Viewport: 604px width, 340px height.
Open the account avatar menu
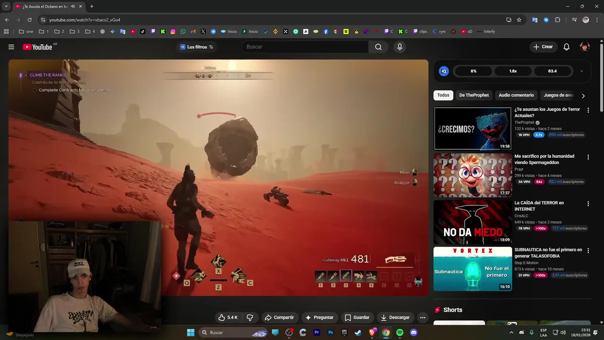point(585,47)
